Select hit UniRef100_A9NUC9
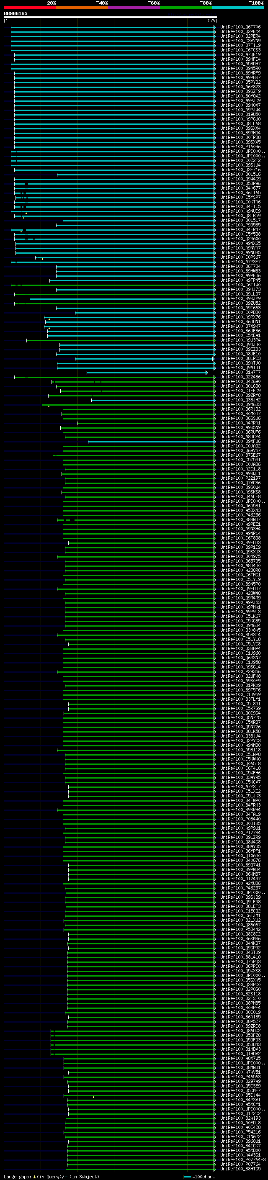 240,211
